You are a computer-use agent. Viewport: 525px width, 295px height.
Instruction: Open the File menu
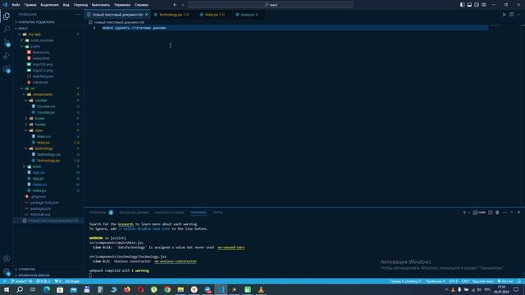(x=16, y=5)
